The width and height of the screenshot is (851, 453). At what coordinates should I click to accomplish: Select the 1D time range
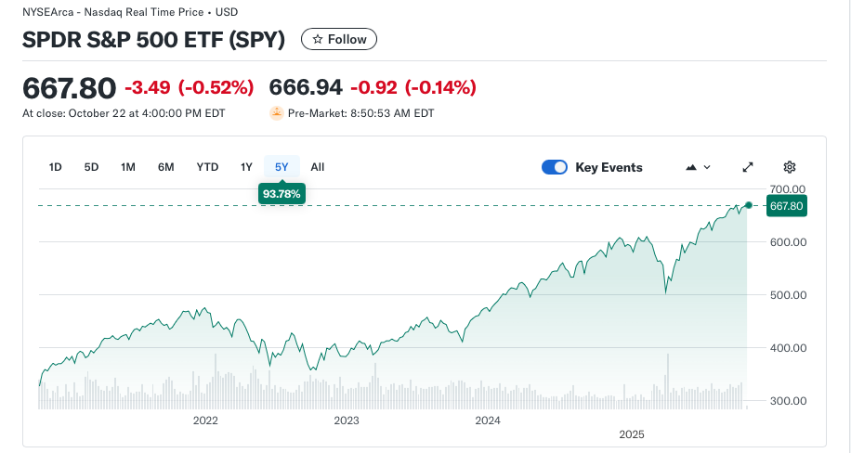point(56,167)
